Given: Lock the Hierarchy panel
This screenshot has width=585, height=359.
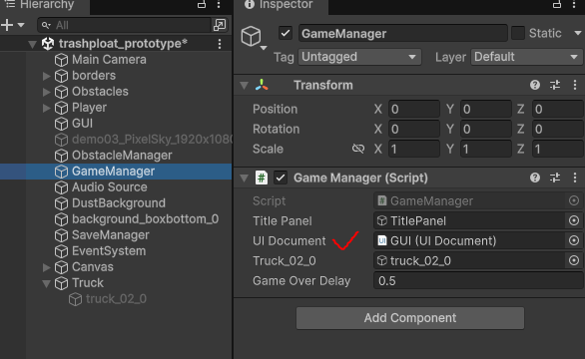Looking at the screenshot, I should coord(202,4).
